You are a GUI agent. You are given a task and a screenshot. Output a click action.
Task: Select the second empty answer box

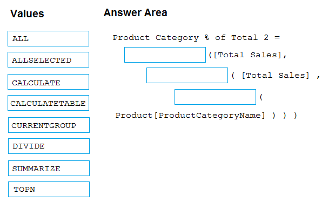tap(187, 75)
